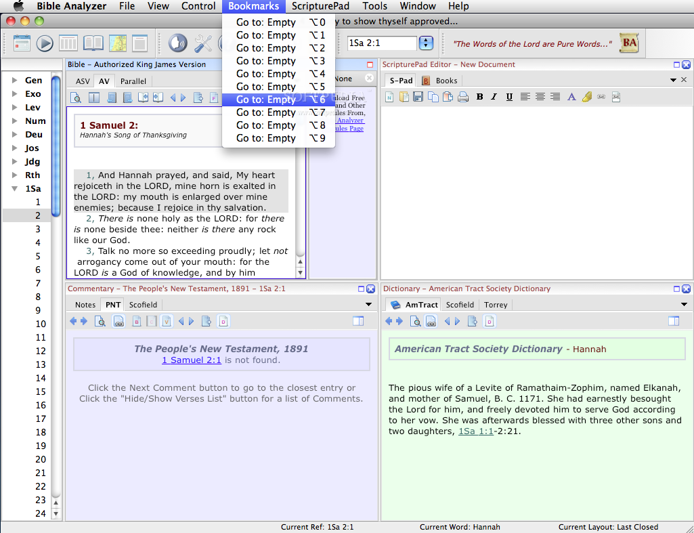Open the open-book reader icon
This screenshot has height=533, width=694.
pyautogui.click(x=93, y=43)
